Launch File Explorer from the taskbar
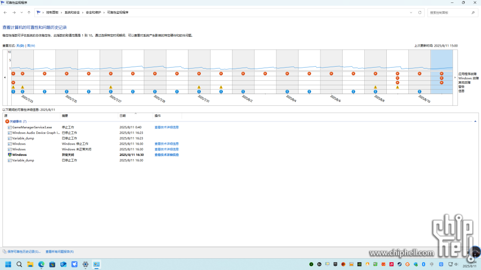 tap(30, 264)
